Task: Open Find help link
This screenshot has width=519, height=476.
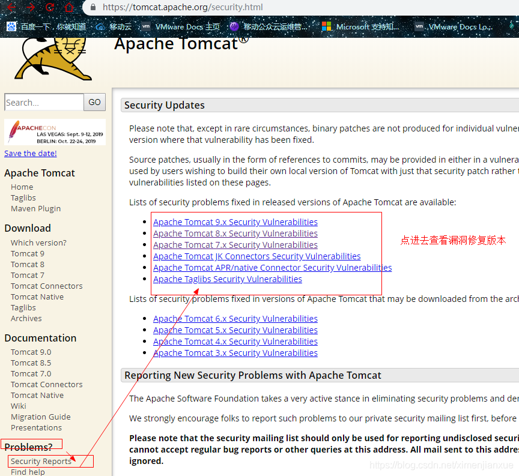Action: pos(28,472)
